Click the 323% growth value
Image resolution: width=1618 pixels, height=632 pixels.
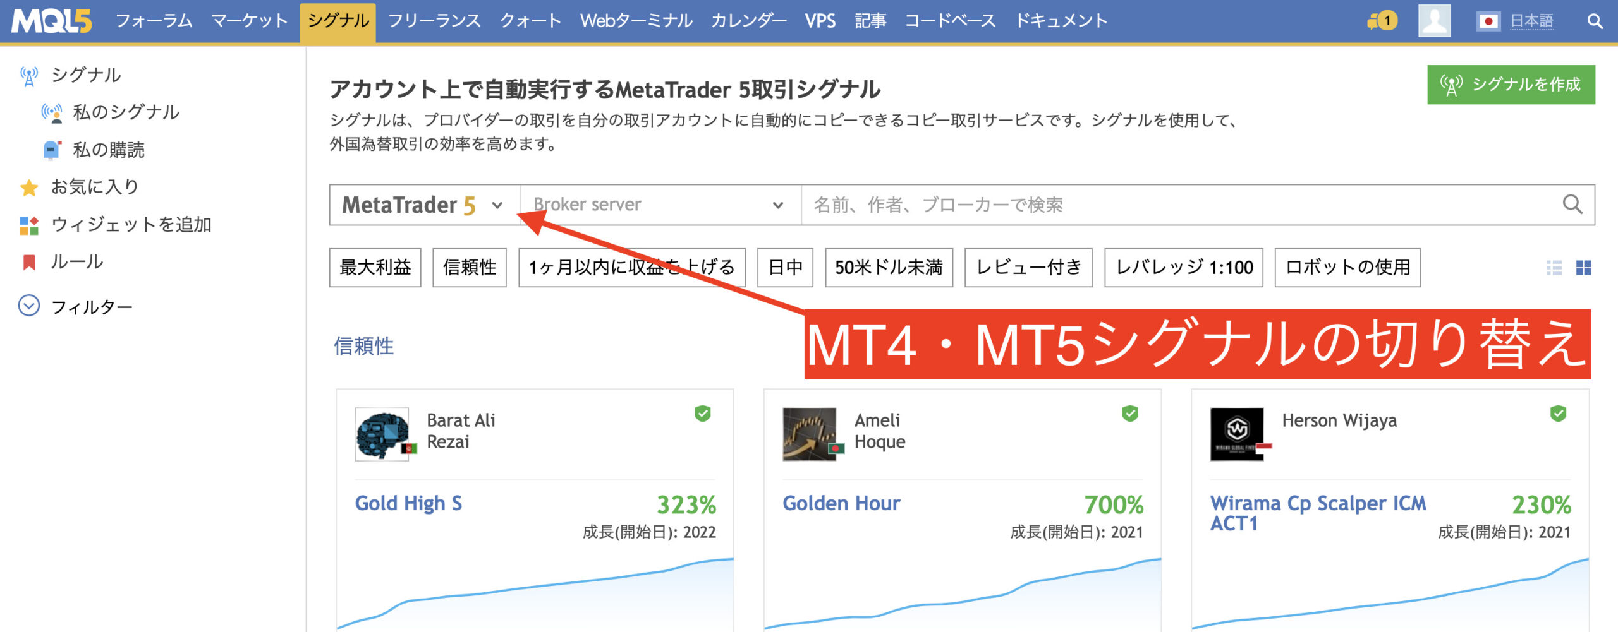[686, 504]
